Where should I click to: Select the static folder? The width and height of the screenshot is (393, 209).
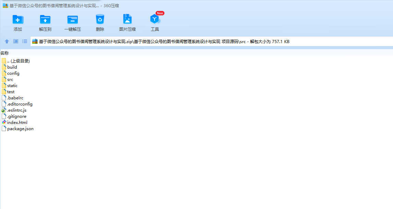[10, 86]
